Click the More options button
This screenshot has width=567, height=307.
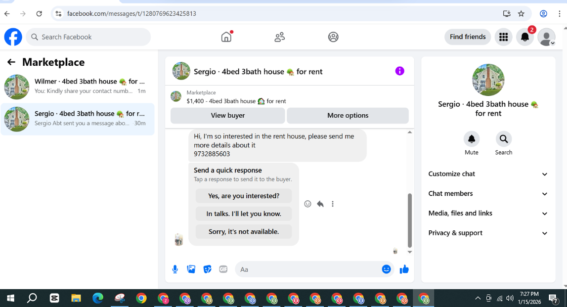(x=348, y=115)
